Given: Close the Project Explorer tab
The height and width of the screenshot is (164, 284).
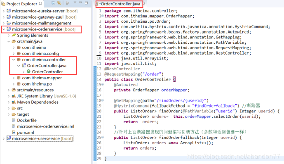Looking at the screenshot, I should tap(40, 4).
